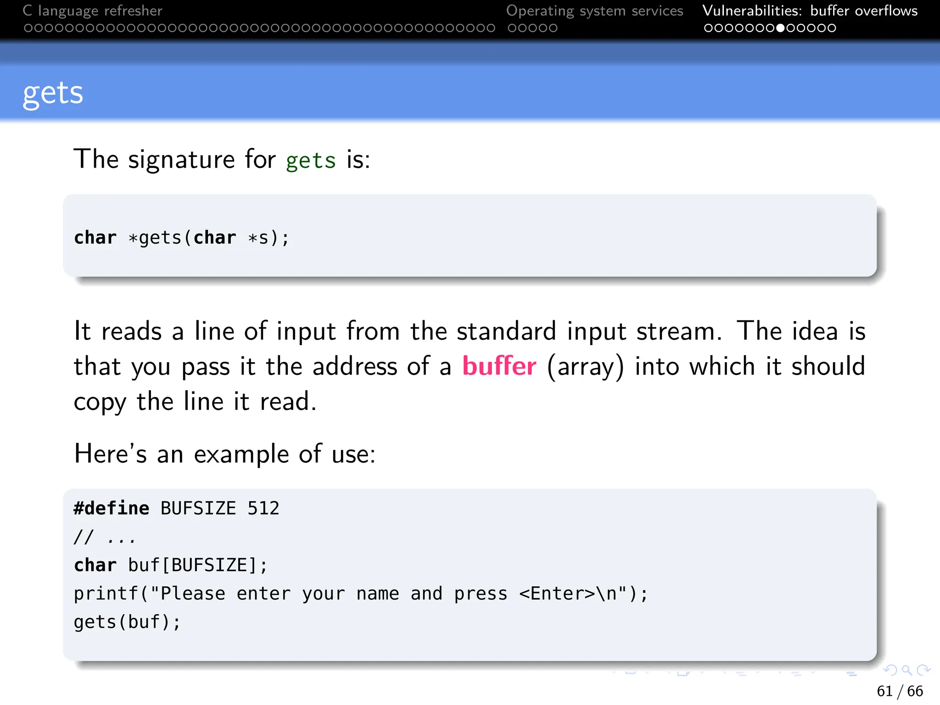The height and width of the screenshot is (705, 940).
Task: Click the pink highlighted word 'buffer'
Action: 499,366
